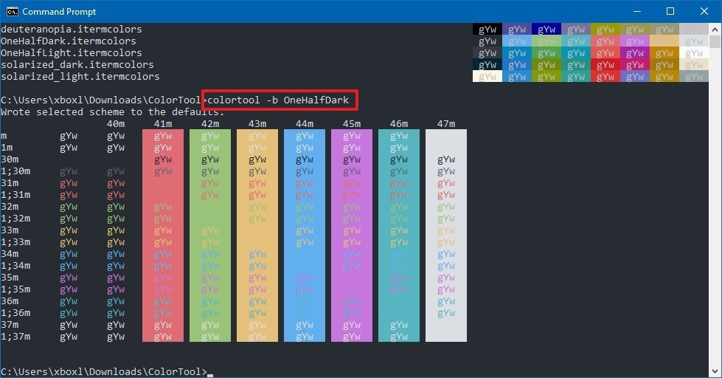This screenshot has height=378, width=722.
Task: Minimize the Command Prompt window
Action: [636, 12]
